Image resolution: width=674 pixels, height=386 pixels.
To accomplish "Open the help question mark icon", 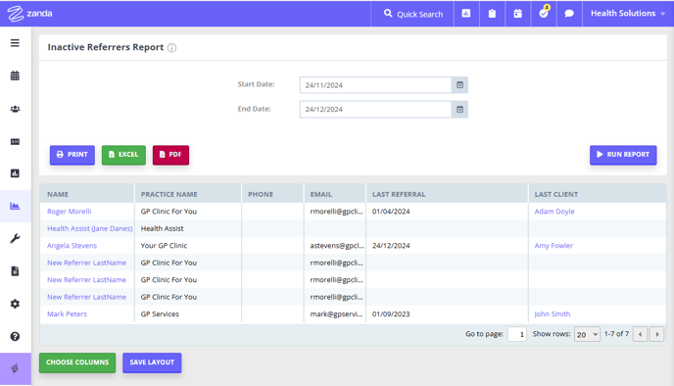I will (x=15, y=336).
